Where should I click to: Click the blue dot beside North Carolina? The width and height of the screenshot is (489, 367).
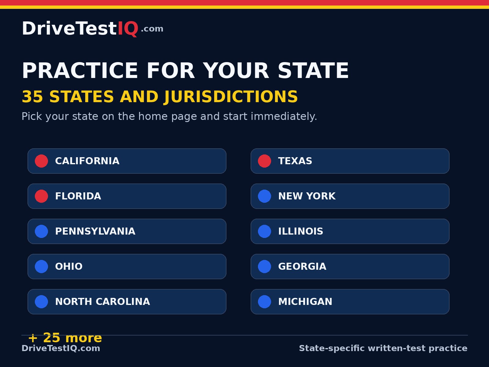point(42,302)
